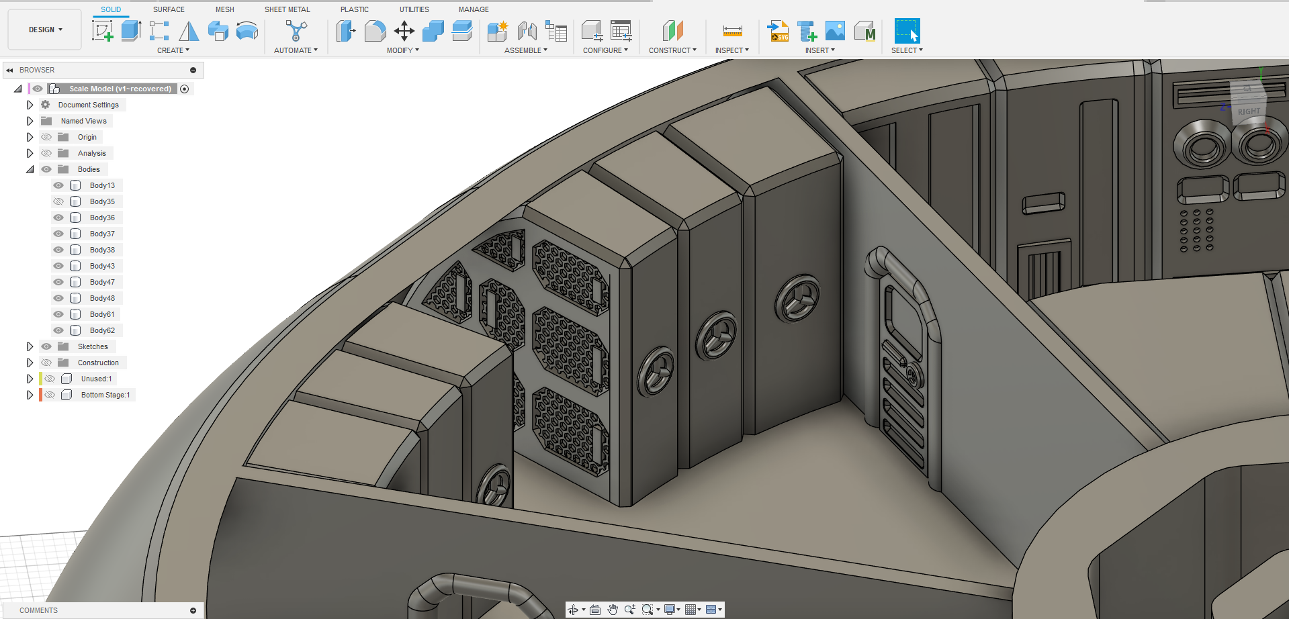1289x619 pixels.
Task: Select the Emboss curved surface icon
Action: click(x=247, y=30)
